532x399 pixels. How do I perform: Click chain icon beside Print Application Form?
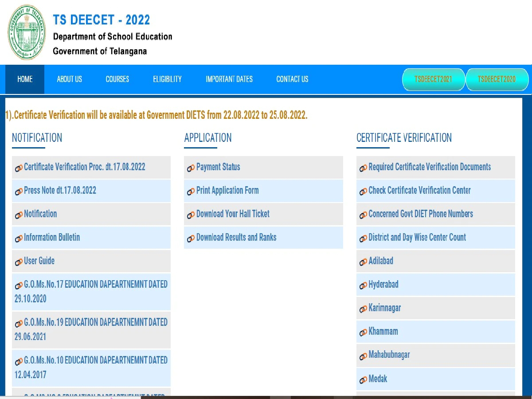[x=191, y=192]
